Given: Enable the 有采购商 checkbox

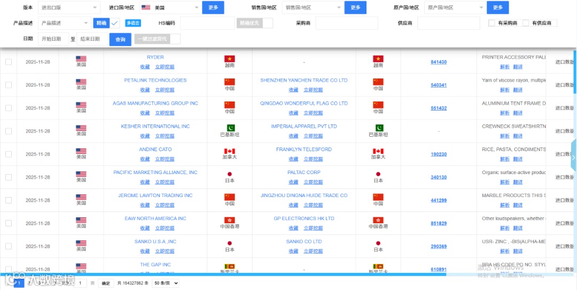Looking at the screenshot, I should click(x=492, y=23).
